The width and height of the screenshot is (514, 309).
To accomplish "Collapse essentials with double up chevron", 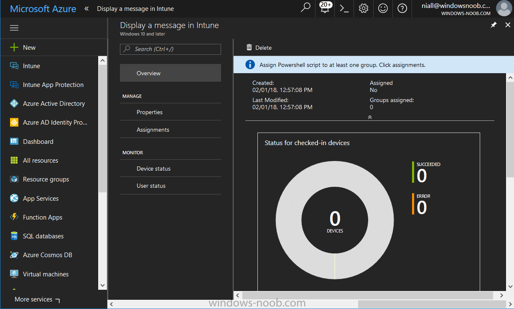I will tap(370, 117).
